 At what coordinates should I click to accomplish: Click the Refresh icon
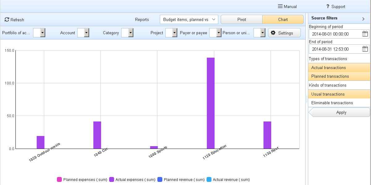pos(7,20)
